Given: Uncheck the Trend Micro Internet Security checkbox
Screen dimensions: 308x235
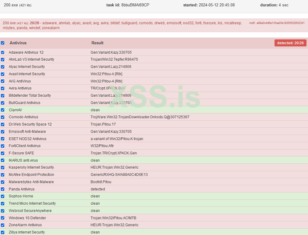Looking at the screenshot, I should click(2, 203).
